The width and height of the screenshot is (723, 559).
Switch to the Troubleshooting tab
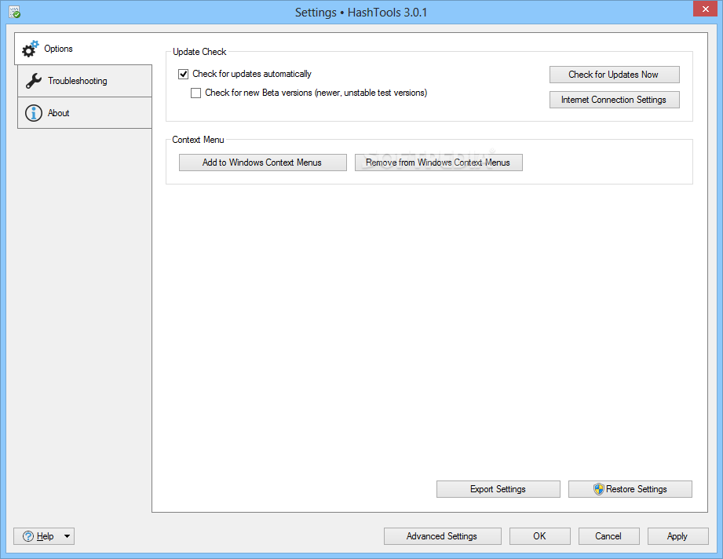point(85,81)
